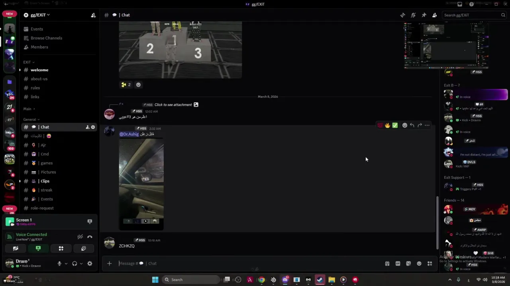The height and width of the screenshot is (286, 510).
Task: Open the GIF picker
Action: (x=398, y=263)
